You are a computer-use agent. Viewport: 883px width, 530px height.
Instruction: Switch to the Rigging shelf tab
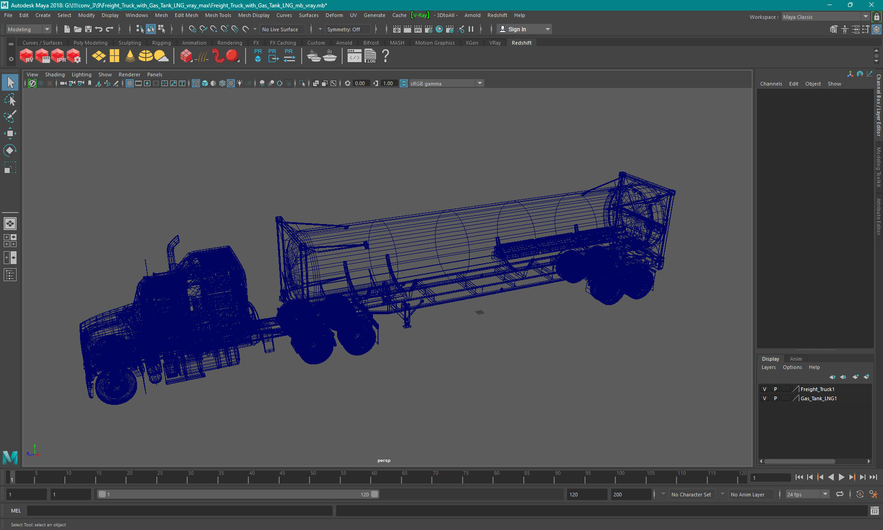tap(161, 43)
